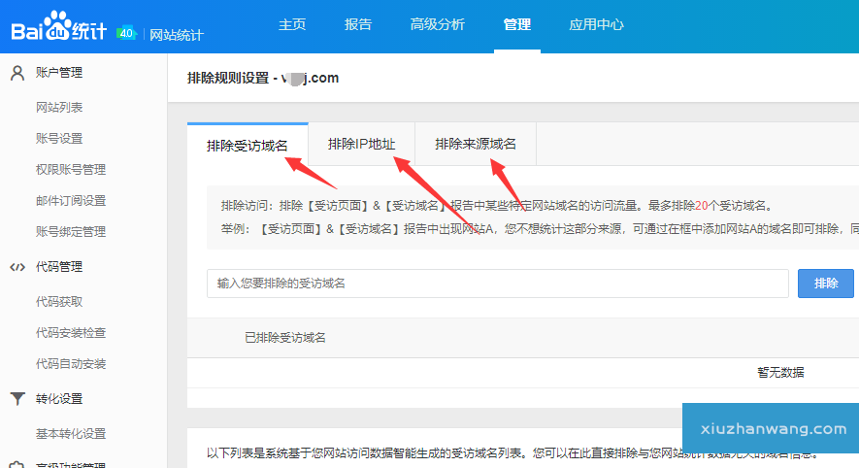Go to 高级分析 in top menu
Viewport: 859px width, 468px height.
tap(437, 25)
